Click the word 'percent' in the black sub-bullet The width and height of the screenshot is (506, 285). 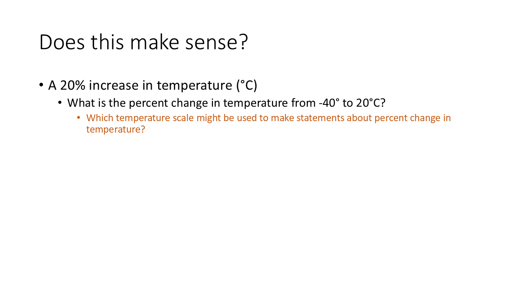click(x=147, y=103)
